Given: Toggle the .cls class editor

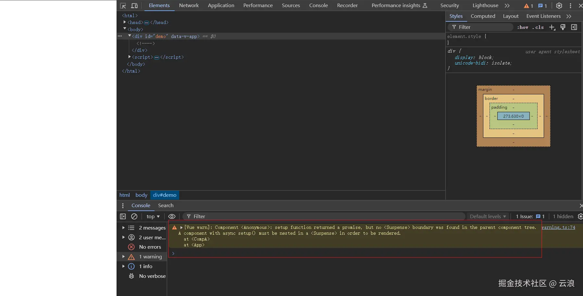Looking at the screenshot, I should point(538,27).
